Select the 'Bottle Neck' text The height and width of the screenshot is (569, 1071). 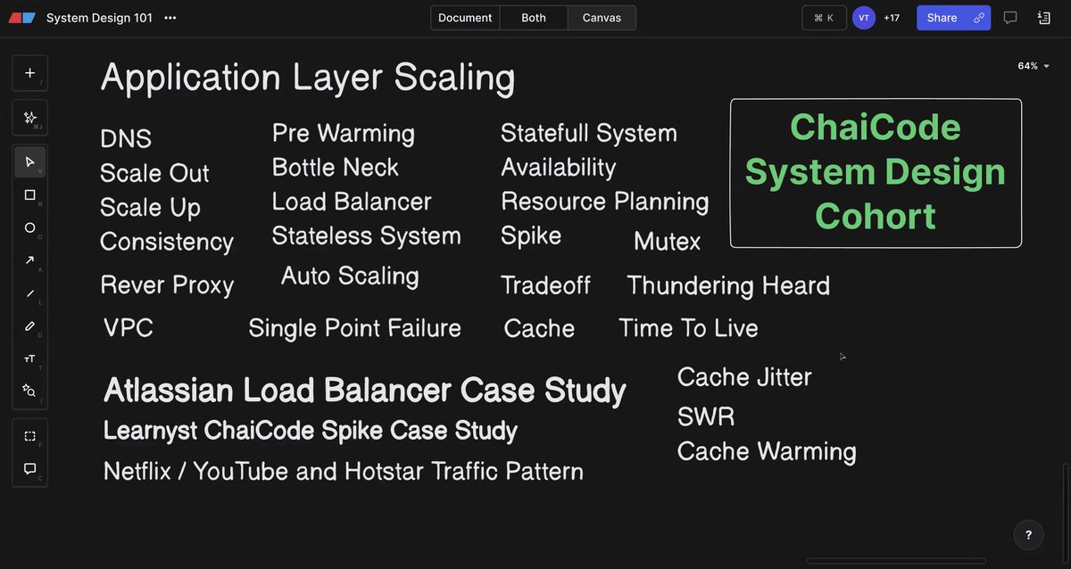(x=336, y=168)
